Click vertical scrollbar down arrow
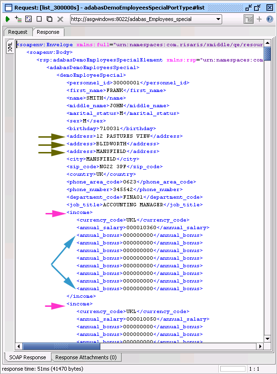277x374 pixels. [x=267, y=339]
